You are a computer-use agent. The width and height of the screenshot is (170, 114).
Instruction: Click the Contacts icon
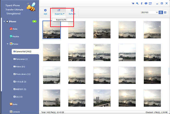pos(11,111)
